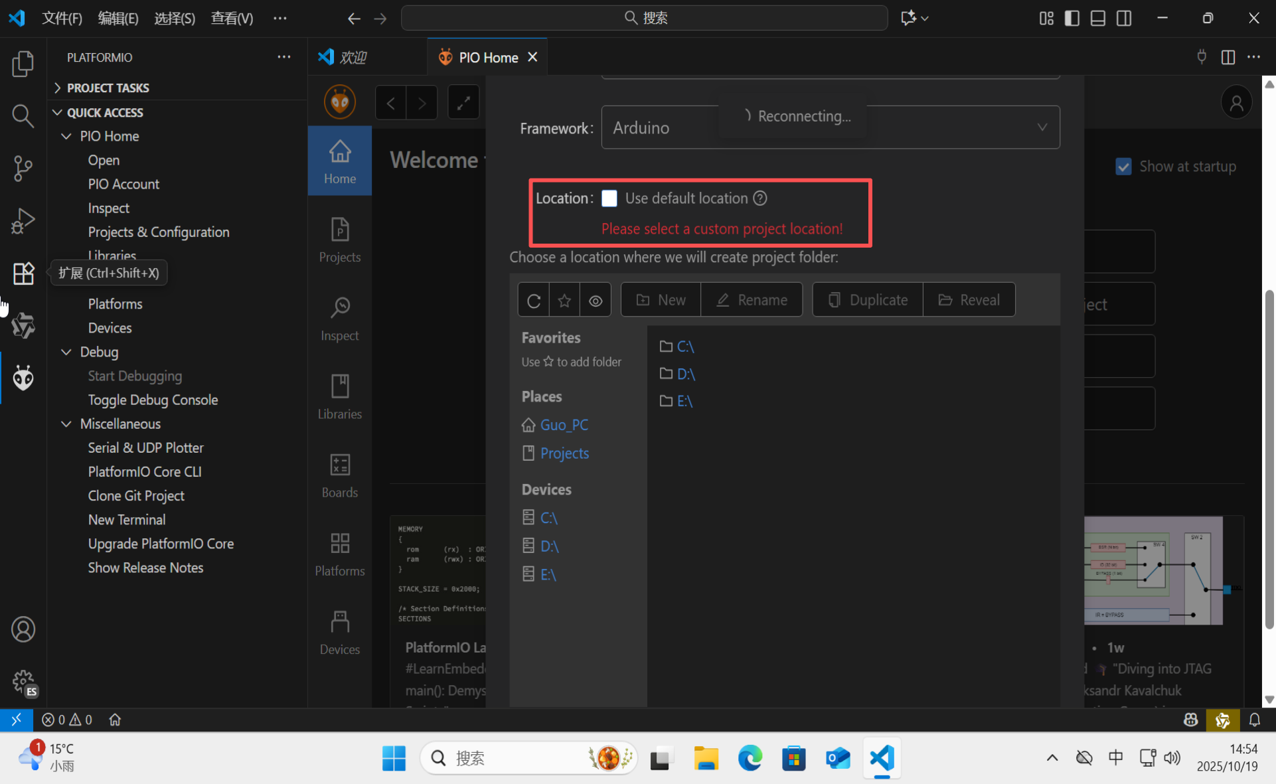Screen dimensions: 1276x784
Task: Open the Extensions view from activity bar
Action: [x=23, y=274]
